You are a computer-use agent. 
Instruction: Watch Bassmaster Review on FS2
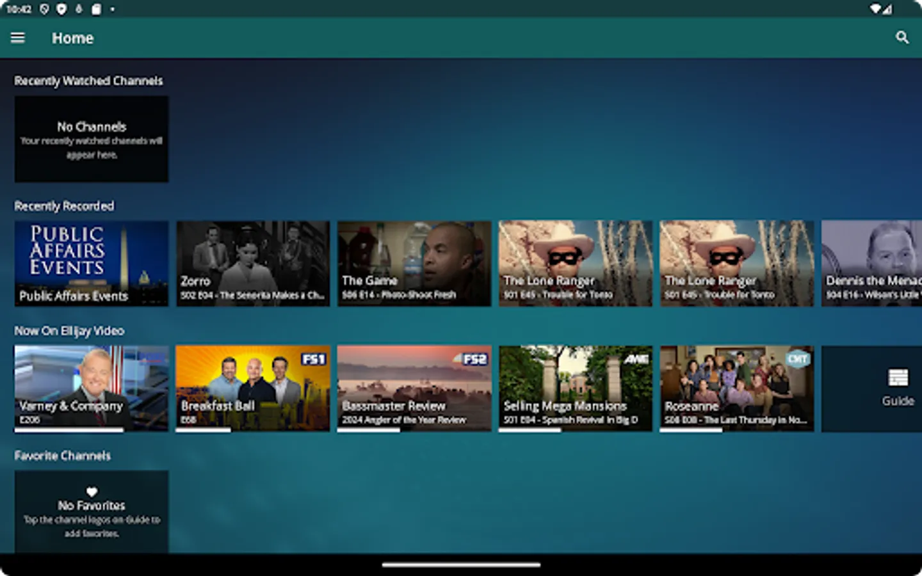[414, 388]
